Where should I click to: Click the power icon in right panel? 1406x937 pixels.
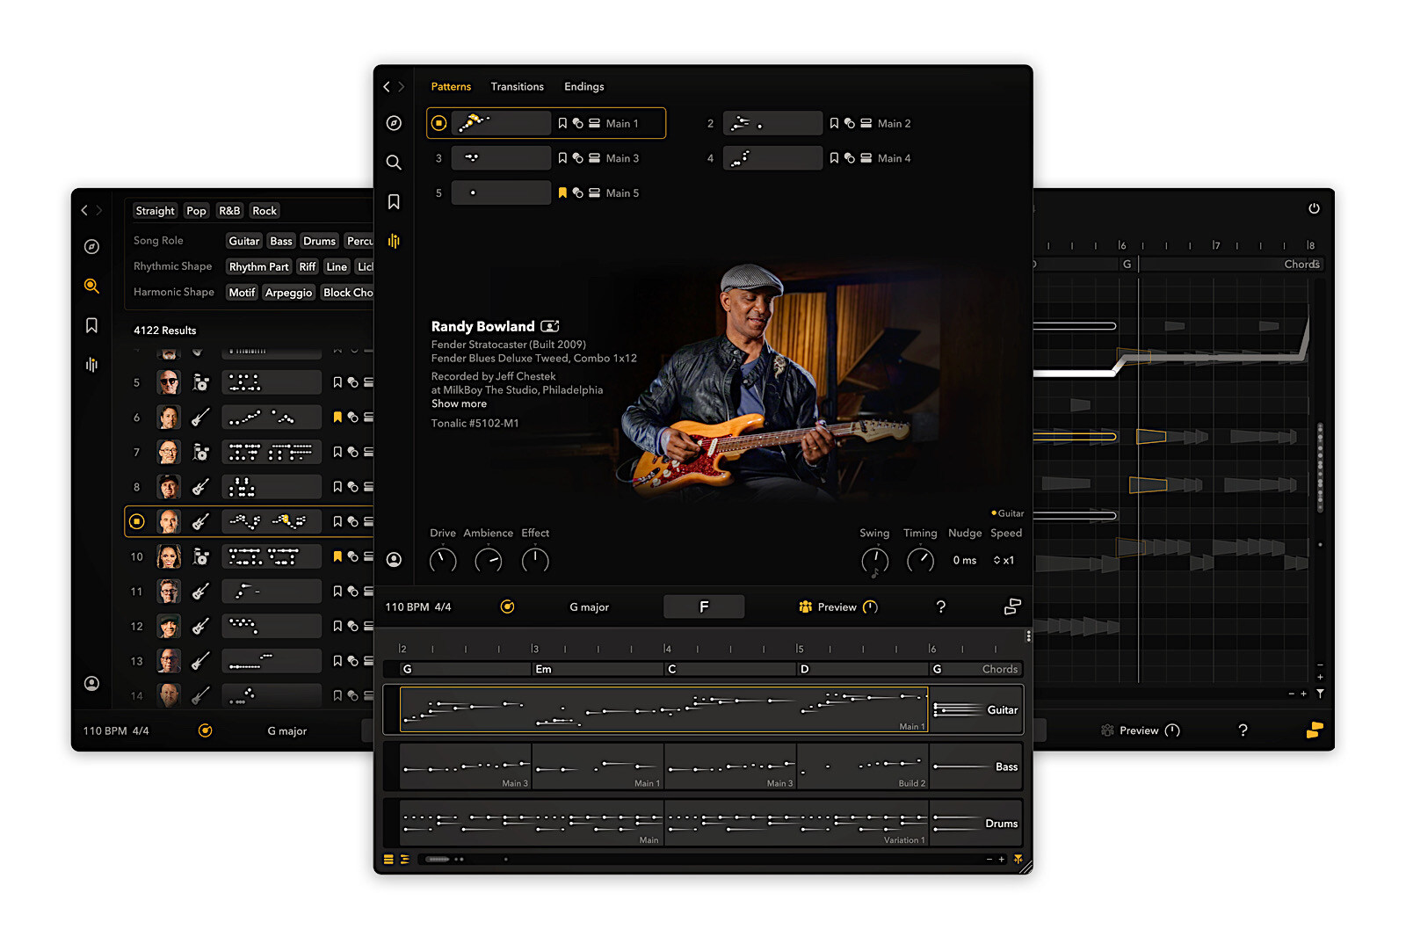coord(1314,208)
